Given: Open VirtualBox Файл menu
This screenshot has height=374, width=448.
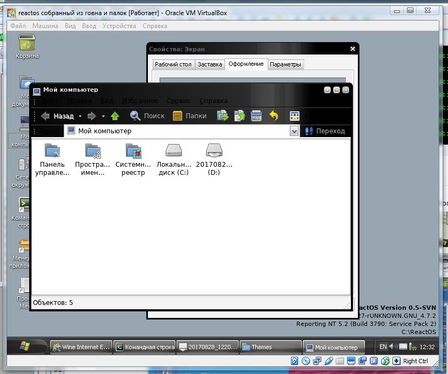Looking at the screenshot, I should 18,26.
